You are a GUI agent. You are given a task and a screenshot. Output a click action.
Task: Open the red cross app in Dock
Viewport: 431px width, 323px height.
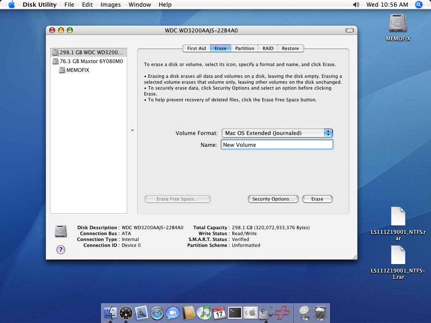(x=282, y=313)
